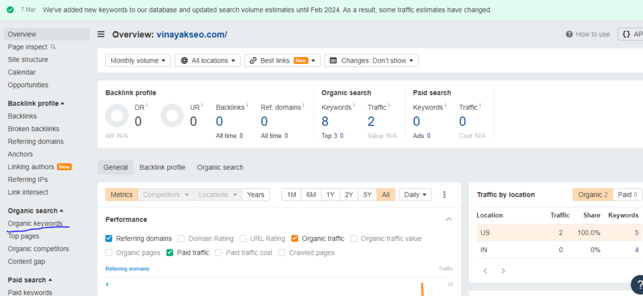Set chart range to All
The image size is (643, 296).
[386, 195]
